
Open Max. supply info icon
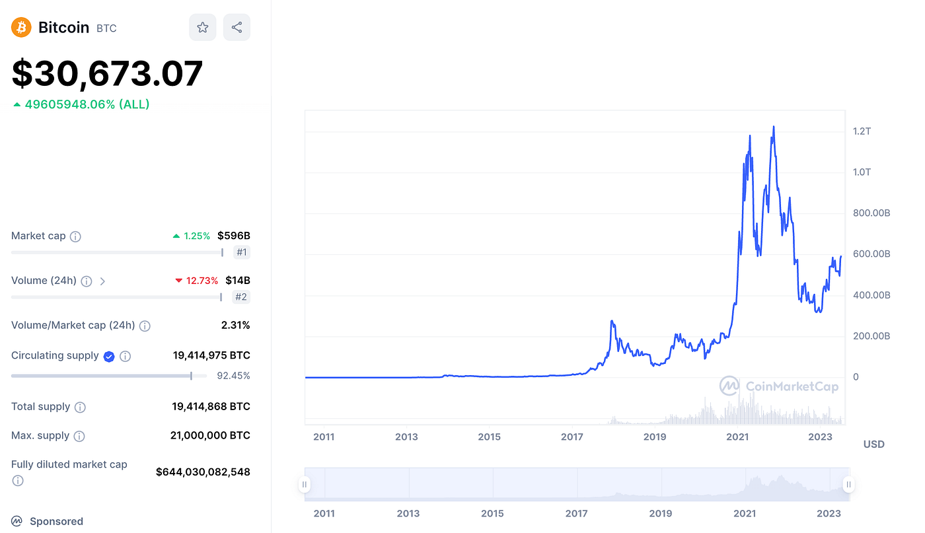coord(79,437)
